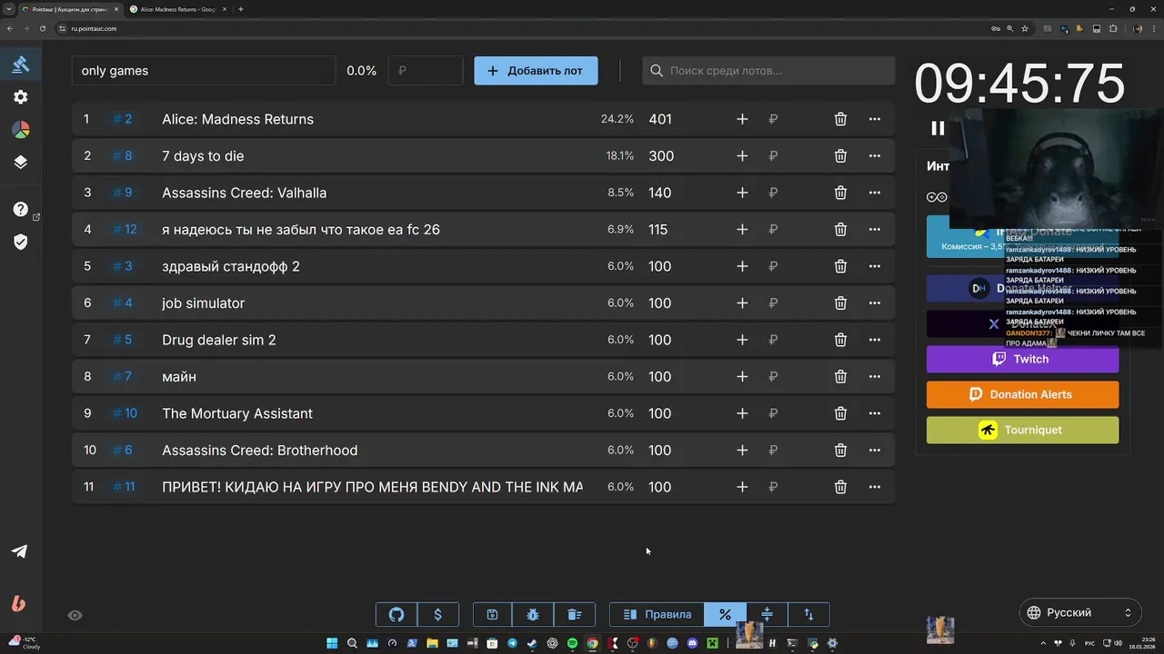Click plus icon for Drug dealer sim 2
The width and height of the screenshot is (1164, 654).
tap(742, 340)
